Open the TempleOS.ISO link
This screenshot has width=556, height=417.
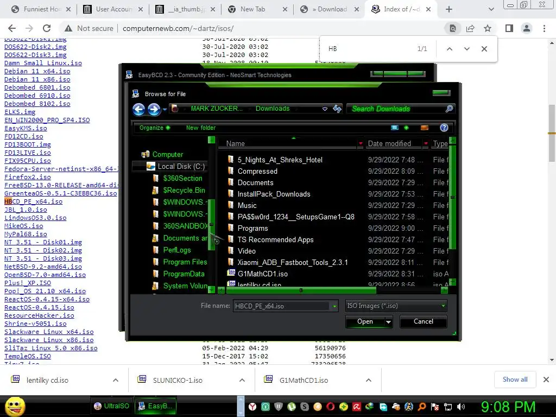point(28,356)
